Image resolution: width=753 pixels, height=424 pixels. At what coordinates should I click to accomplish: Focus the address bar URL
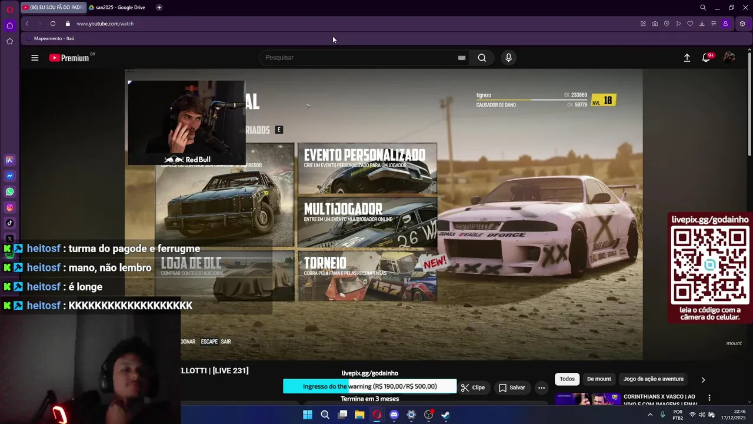pos(105,24)
